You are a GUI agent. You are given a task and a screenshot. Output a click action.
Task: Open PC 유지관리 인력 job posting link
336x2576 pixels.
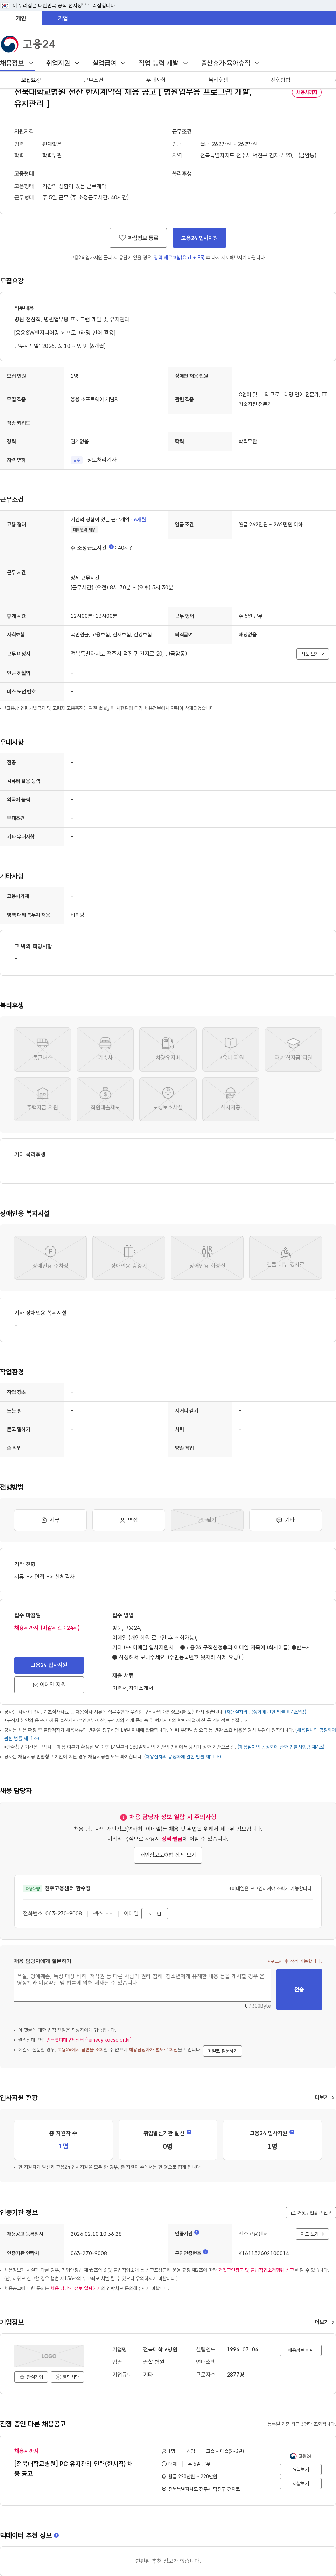click(x=73, y=2468)
